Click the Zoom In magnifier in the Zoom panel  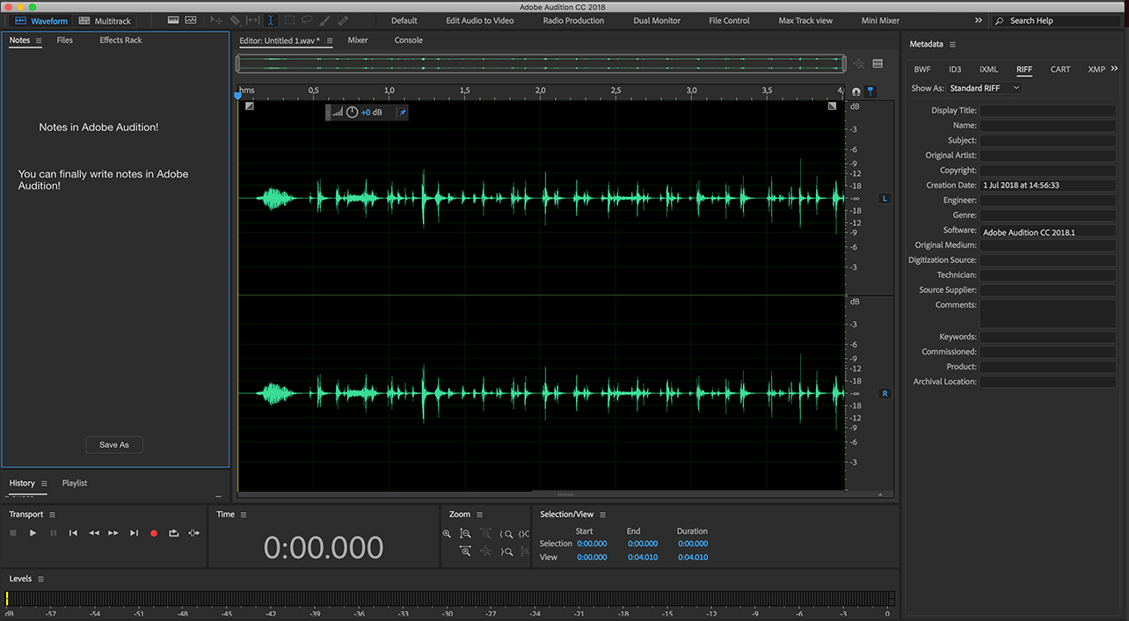(x=447, y=533)
